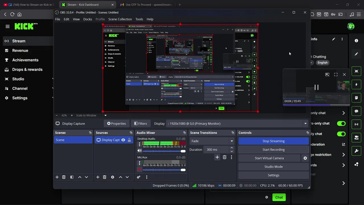Open transition properties three-dot menu
The image size is (364, 205).
[x=231, y=157]
